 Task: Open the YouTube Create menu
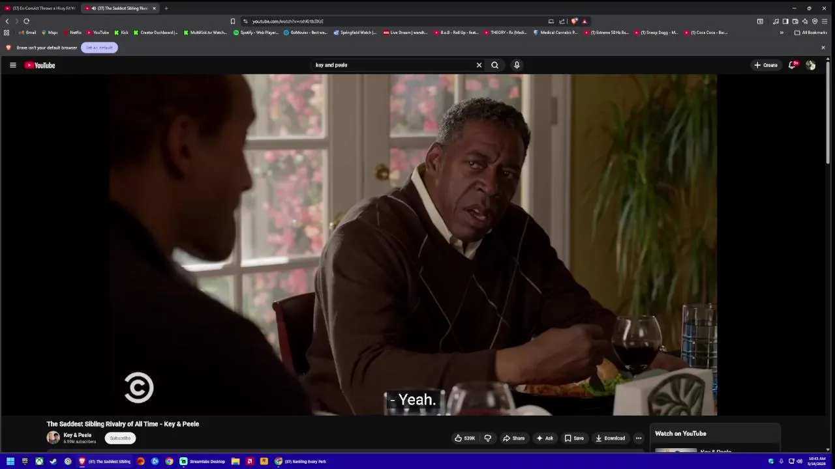click(x=766, y=65)
